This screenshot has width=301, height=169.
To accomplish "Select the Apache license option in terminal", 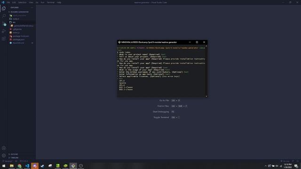I will (122, 83).
